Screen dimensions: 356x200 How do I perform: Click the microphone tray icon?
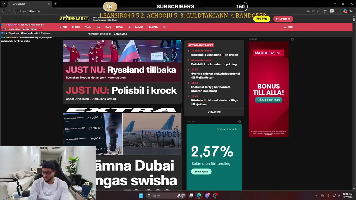click(x=328, y=196)
